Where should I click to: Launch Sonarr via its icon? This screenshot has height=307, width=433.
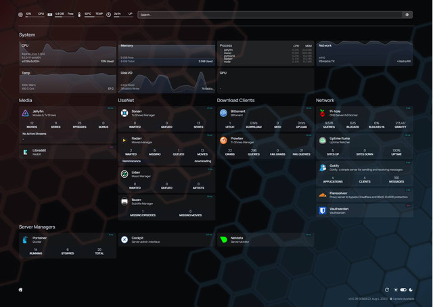(124, 113)
